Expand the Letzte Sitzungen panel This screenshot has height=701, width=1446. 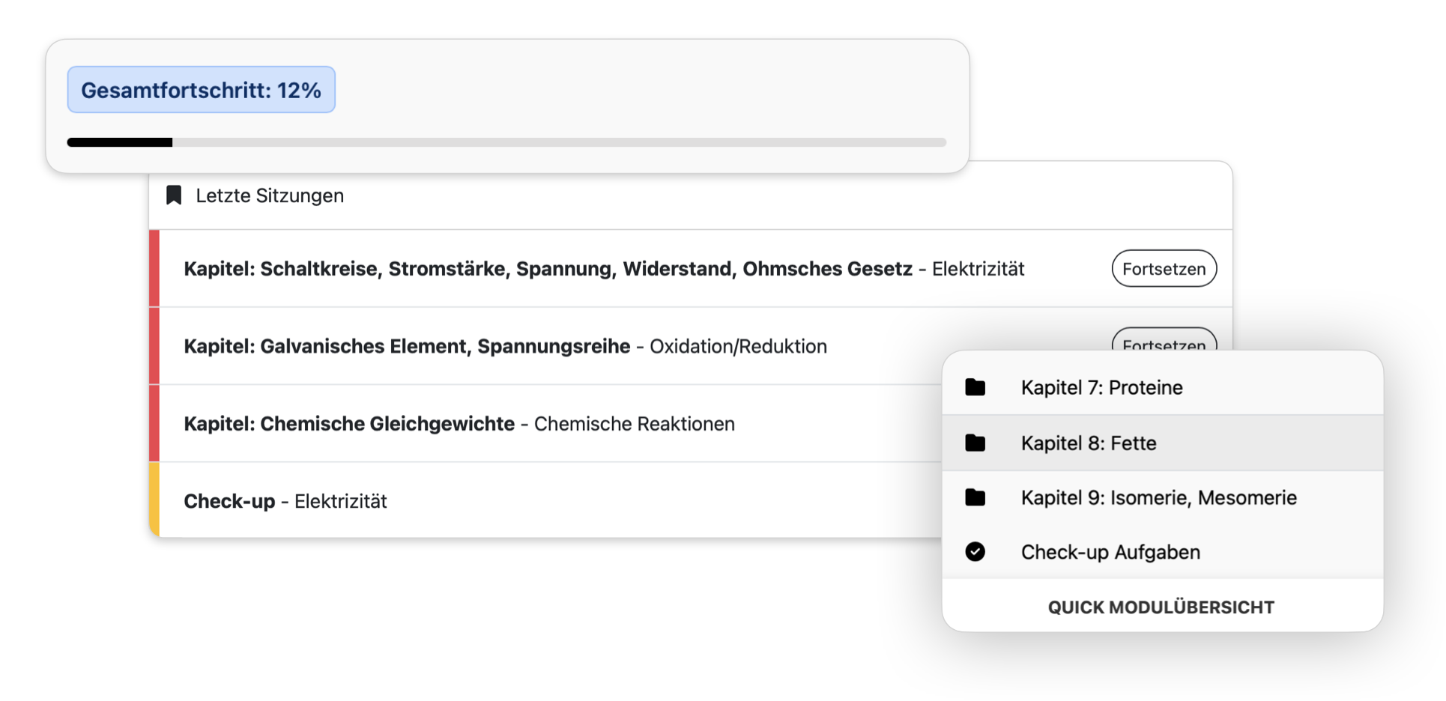point(270,195)
